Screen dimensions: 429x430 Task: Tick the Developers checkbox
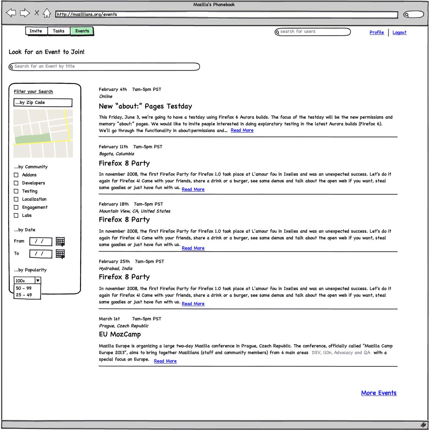click(x=16, y=183)
